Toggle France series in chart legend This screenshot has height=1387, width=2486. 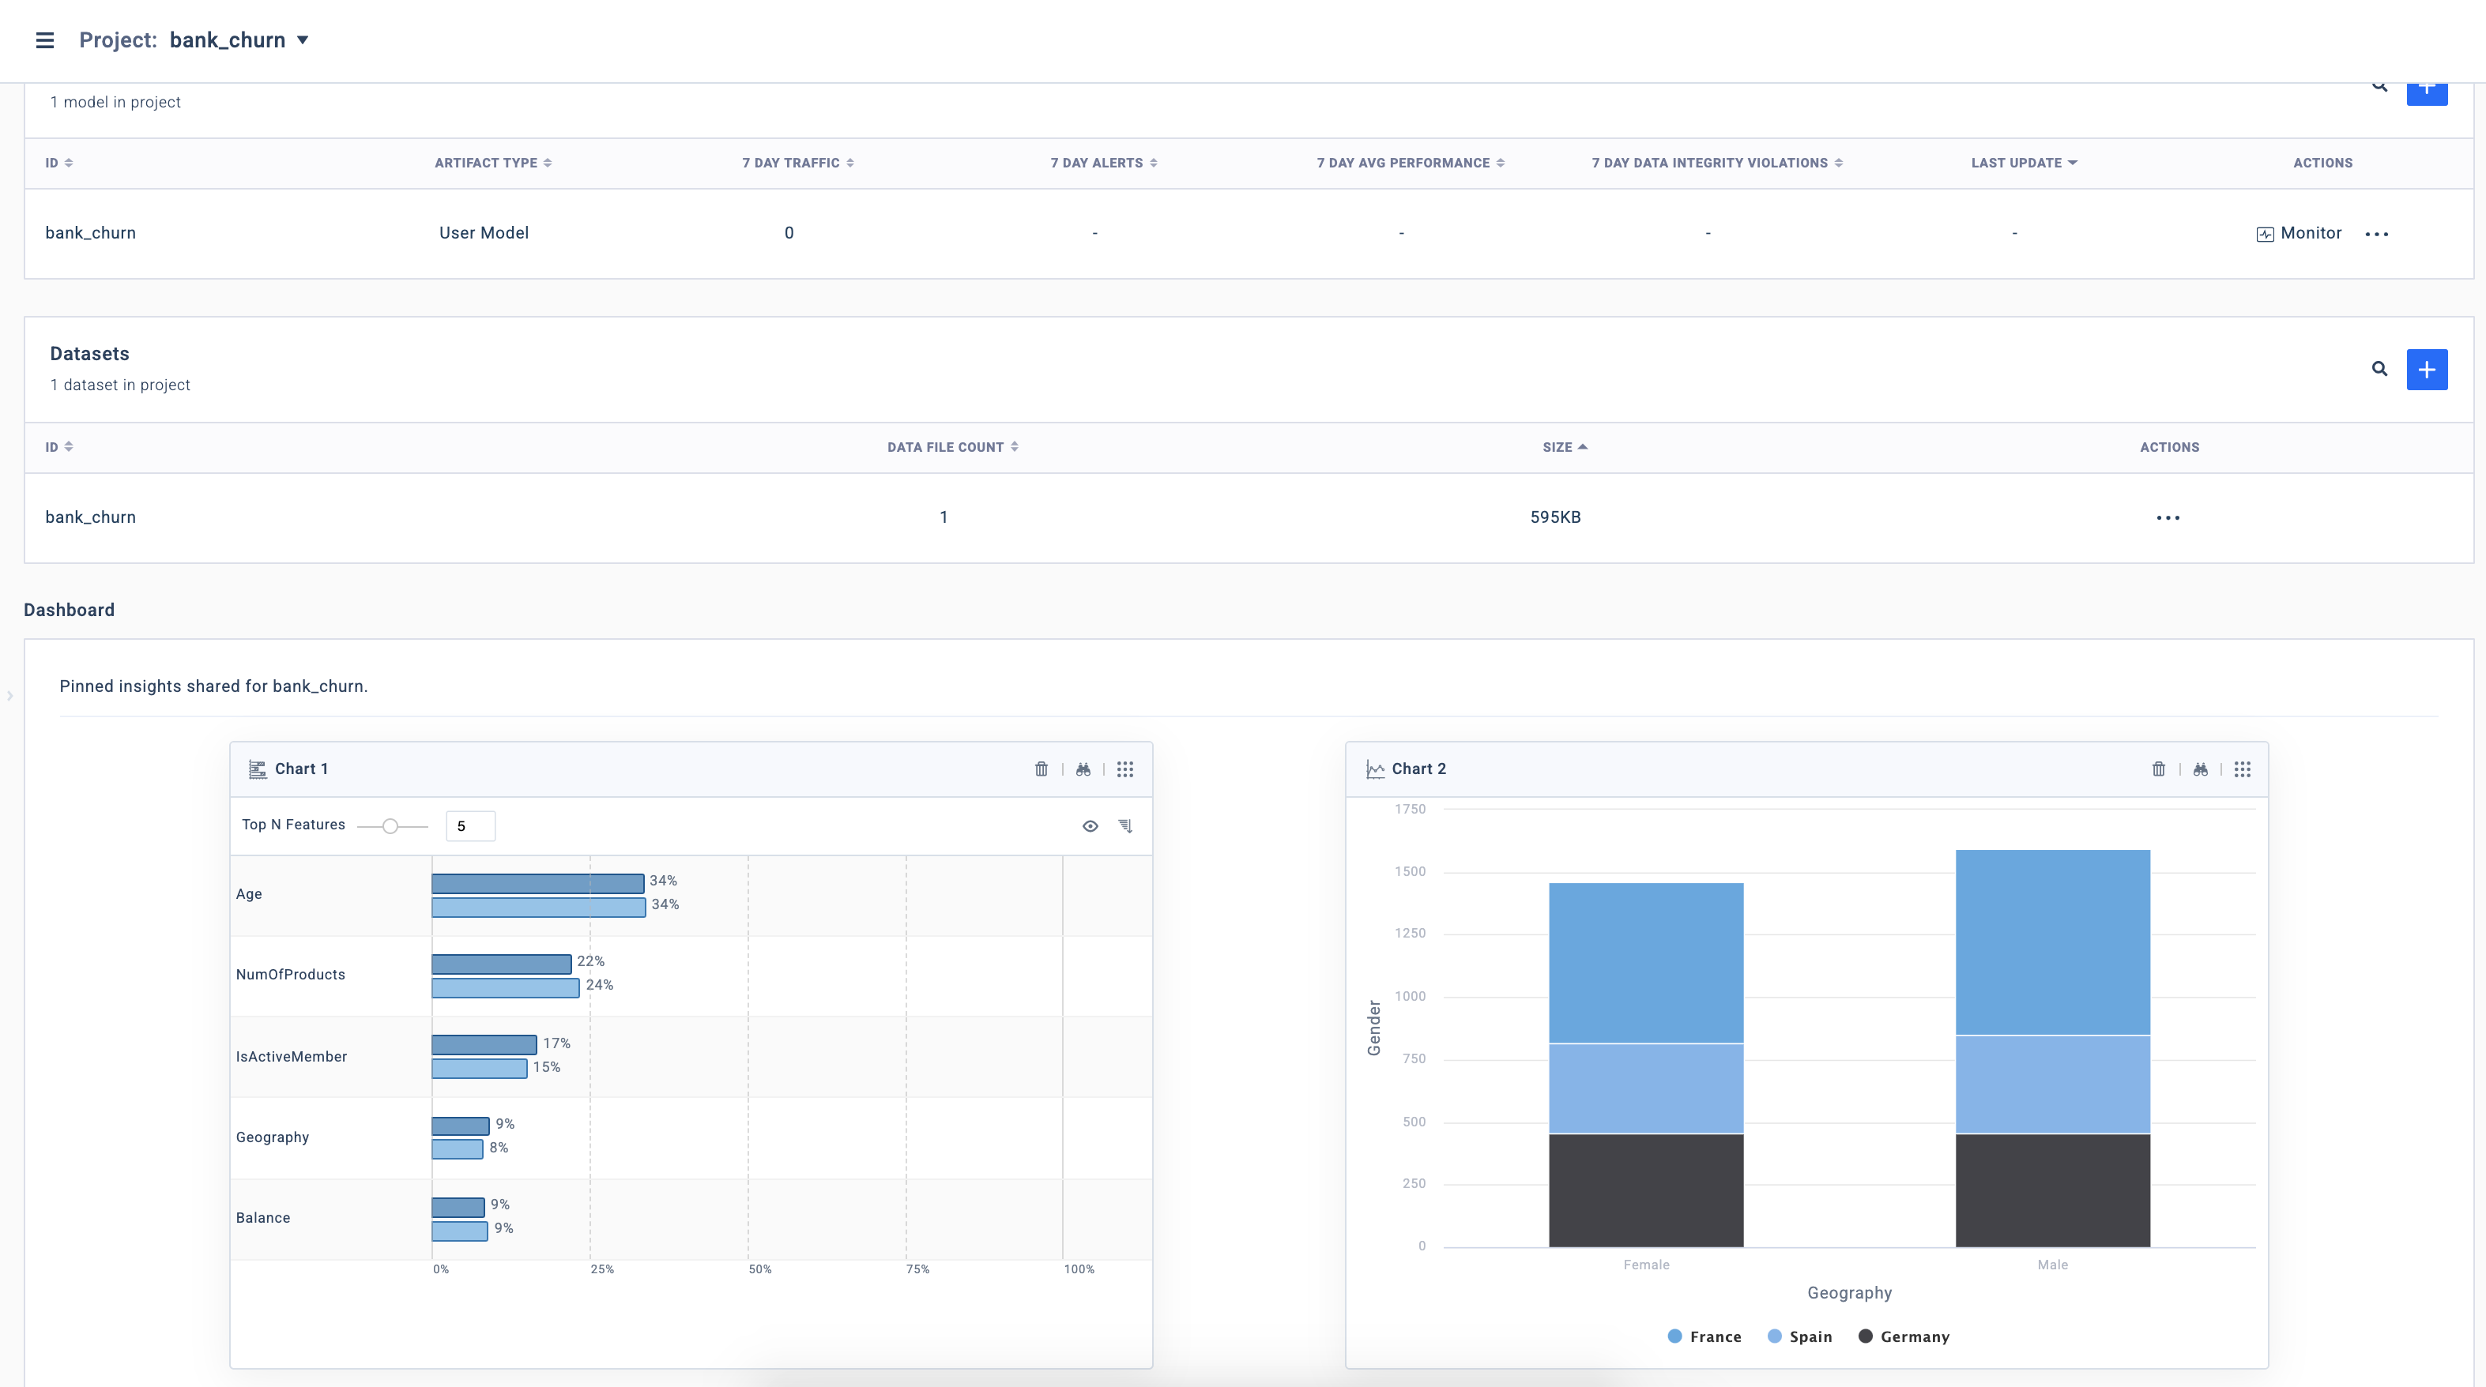pos(1704,1336)
